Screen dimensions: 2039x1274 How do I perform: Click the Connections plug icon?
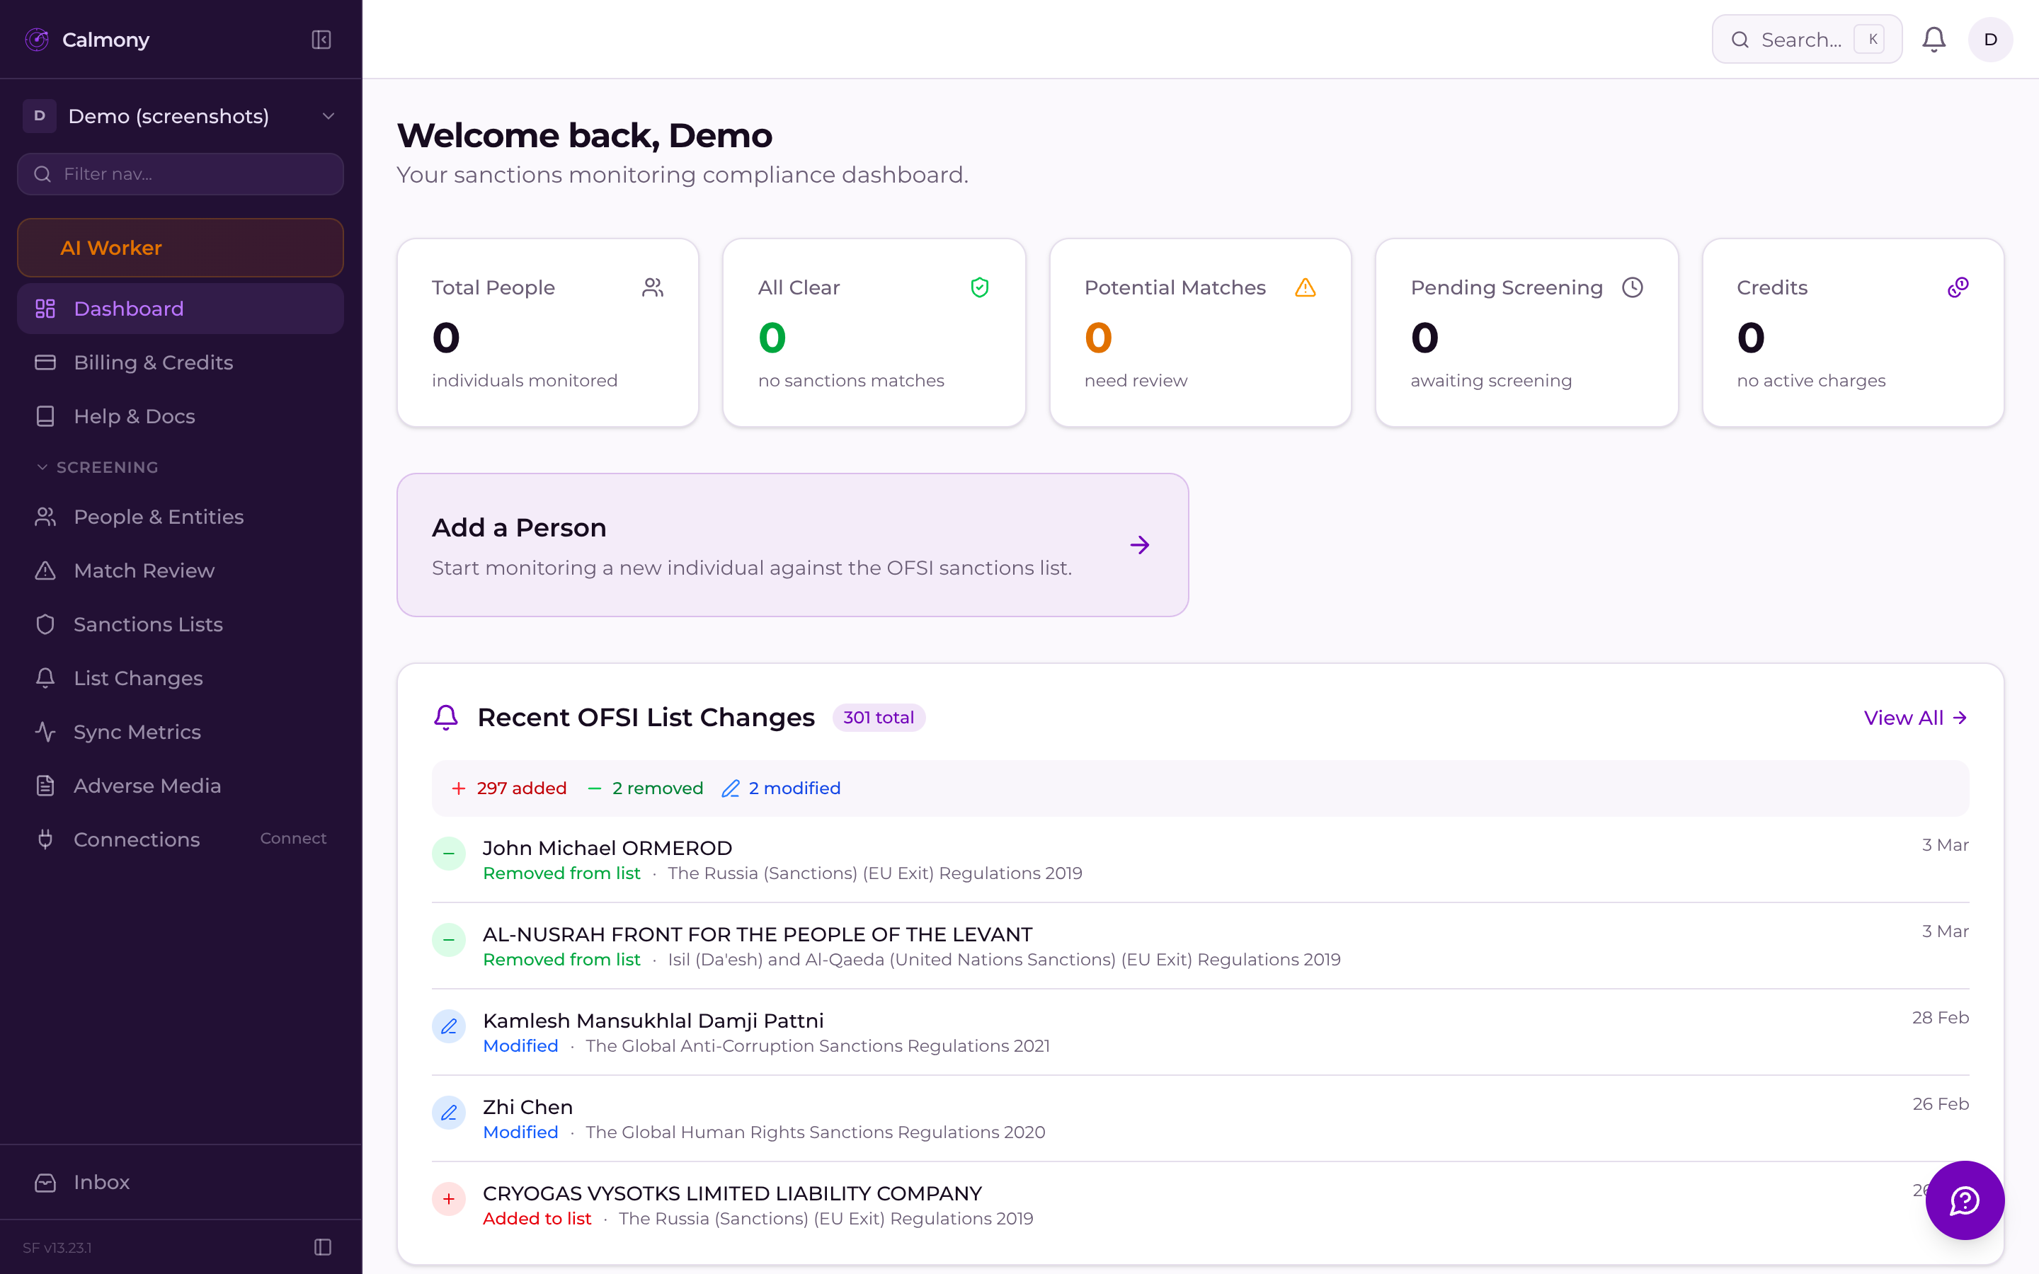click(45, 839)
